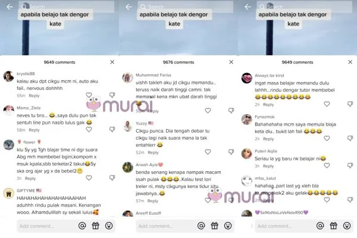The image size is (357, 238).
Task: Like Puteri Aqila's comment
Action: (327, 165)
